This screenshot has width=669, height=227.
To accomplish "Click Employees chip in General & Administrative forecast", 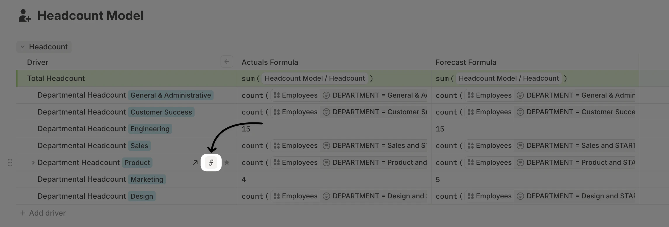I will click(489, 95).
